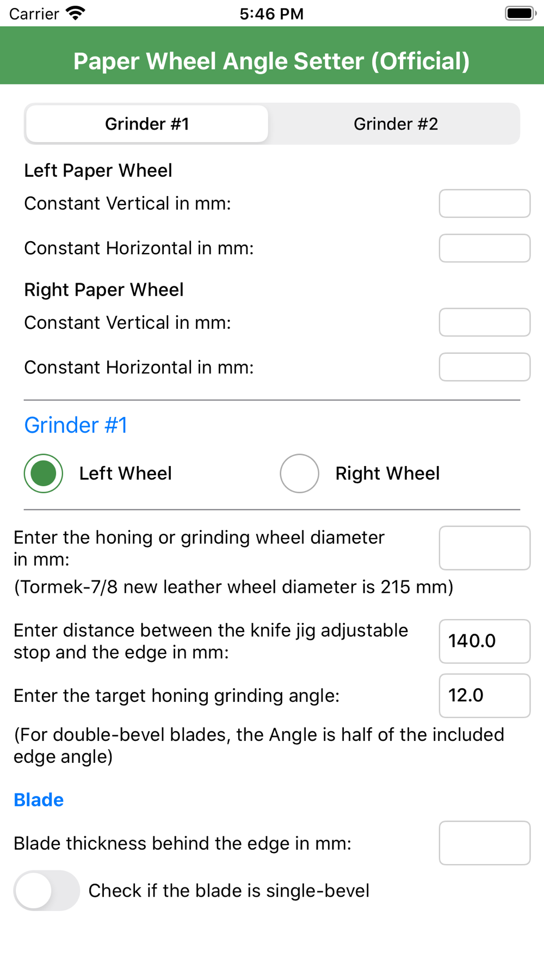Click Right Paper Wheel Constant Vertical field

[x=484, y=322]
